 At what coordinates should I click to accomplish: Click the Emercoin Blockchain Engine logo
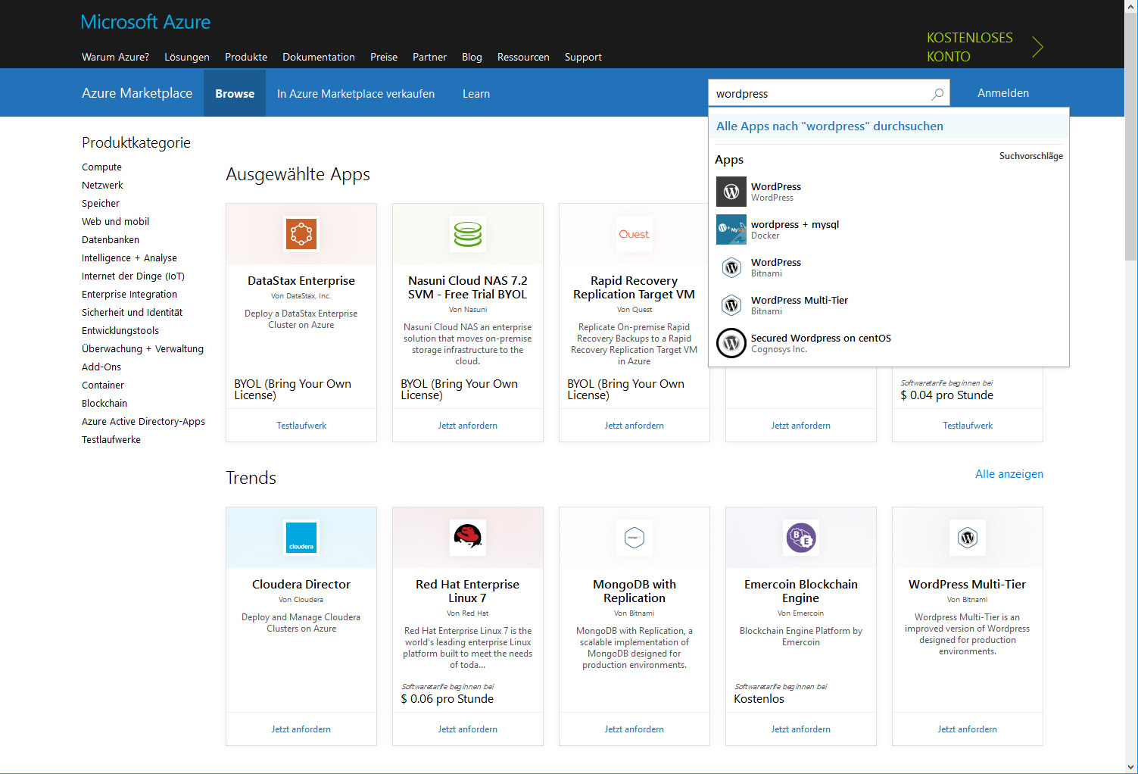[801, 538]
